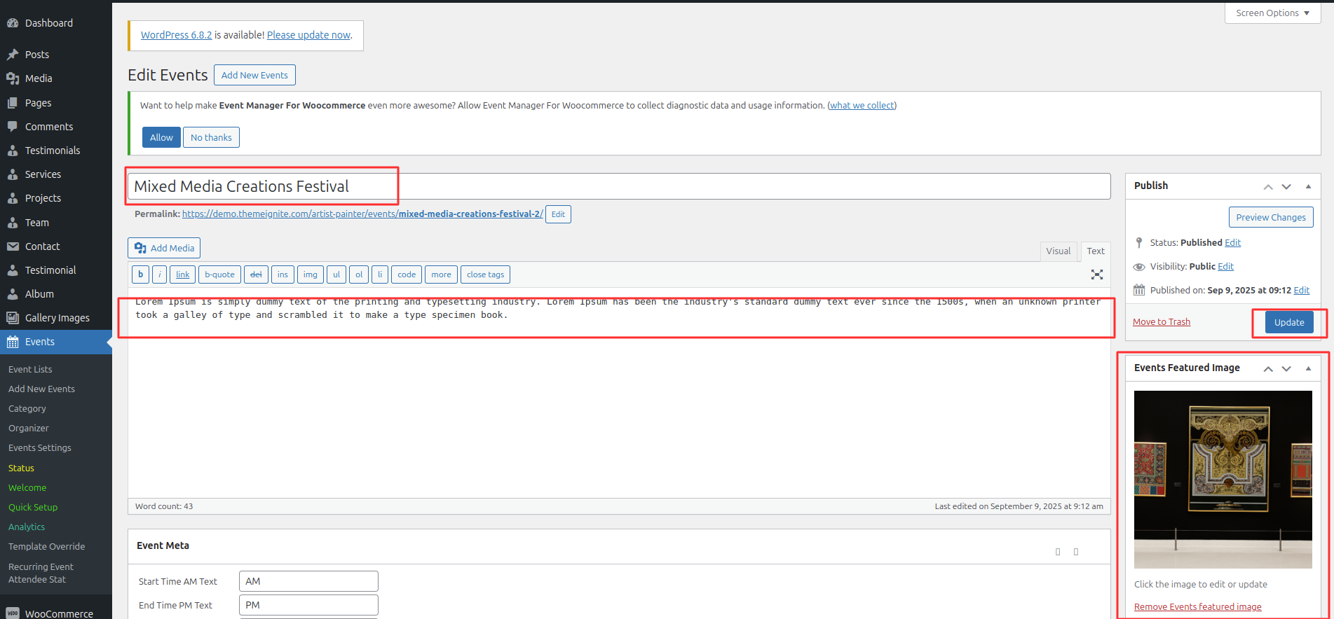Screen dimensions: 1334x619
Task: Click the event title input field
Action: click(618, 186)
